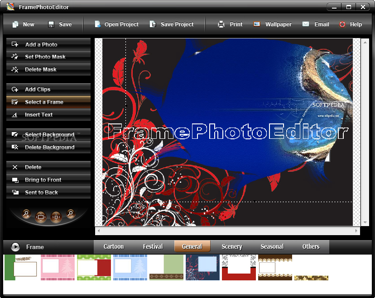Click the Delete Mask icon
The image size is (375, 298).
pos(15,69)
